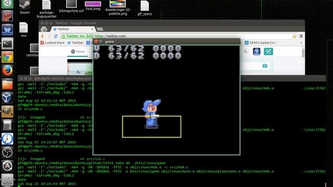Click the Untitled desktop item
Screen dimensions: 333x187
(32, 50)
